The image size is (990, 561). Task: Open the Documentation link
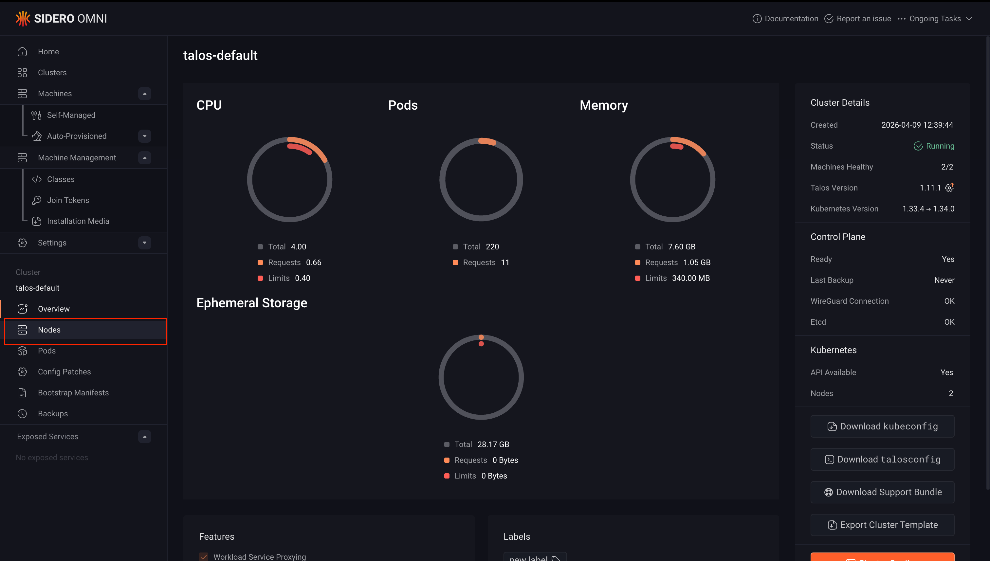tap(785, 19)
